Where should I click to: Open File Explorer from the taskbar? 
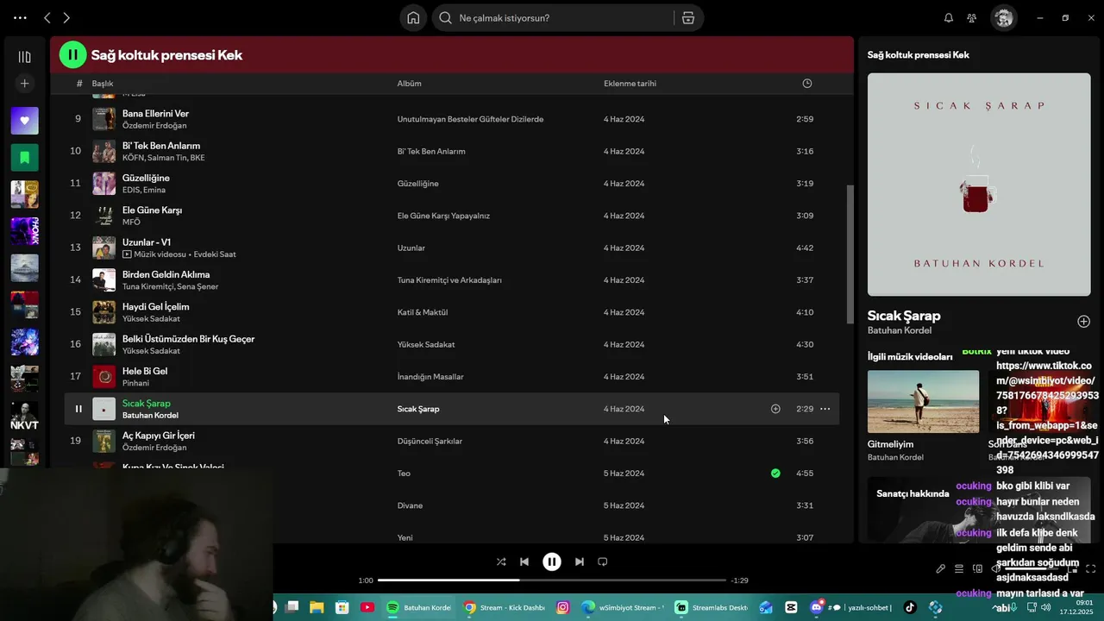point(317,607)
